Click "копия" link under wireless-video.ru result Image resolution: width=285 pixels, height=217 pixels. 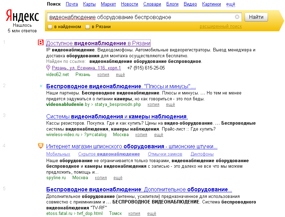(142, 135)
